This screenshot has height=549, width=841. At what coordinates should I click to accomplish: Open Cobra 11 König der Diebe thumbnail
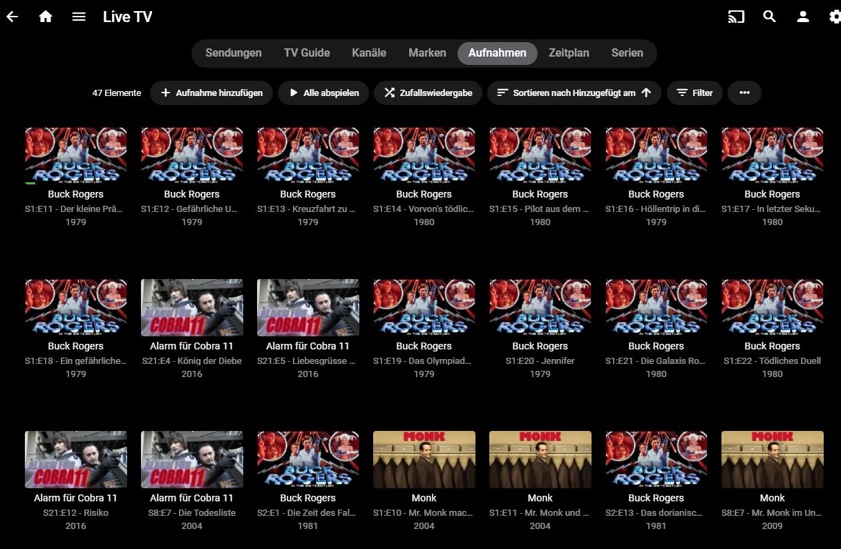point(192,308)
